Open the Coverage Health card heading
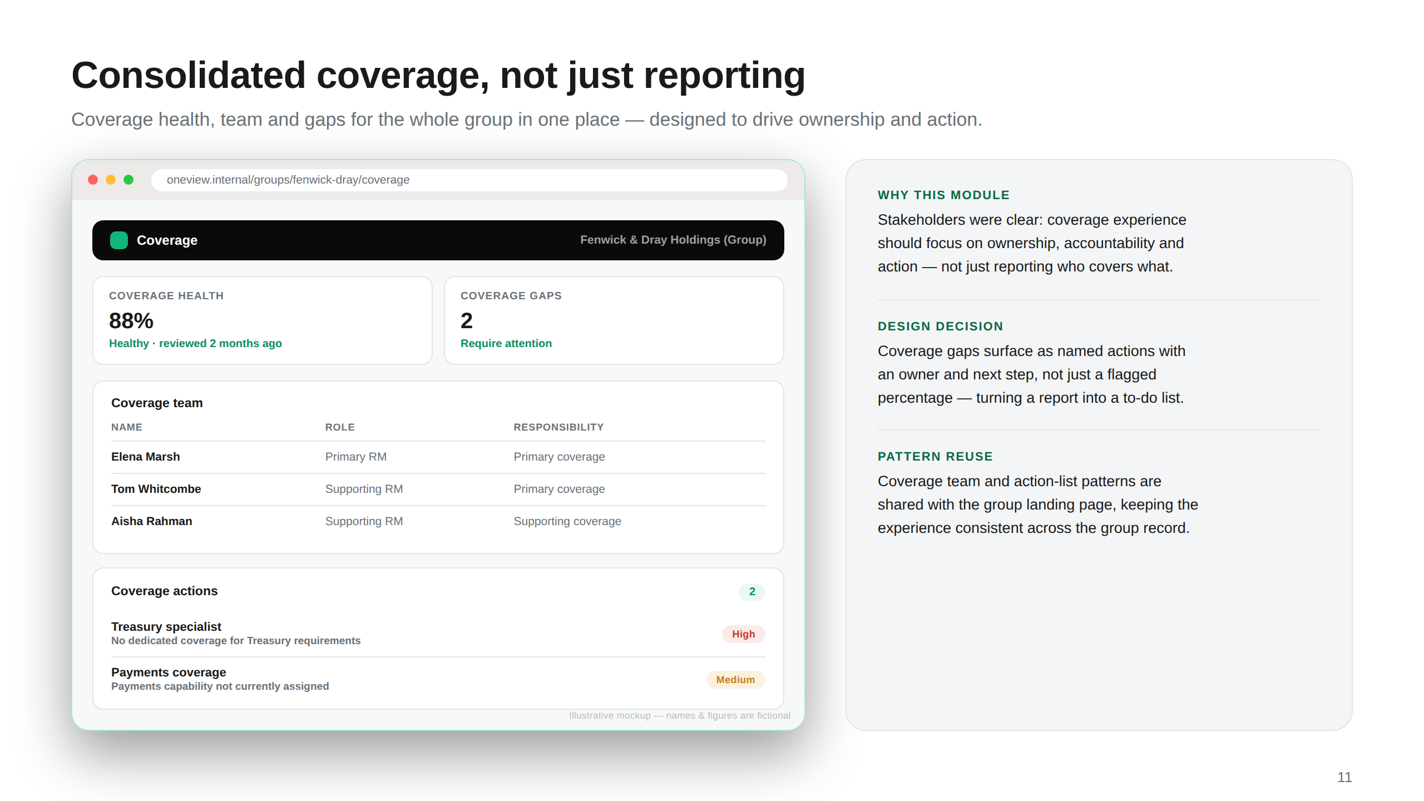 (x=166, y=296)
